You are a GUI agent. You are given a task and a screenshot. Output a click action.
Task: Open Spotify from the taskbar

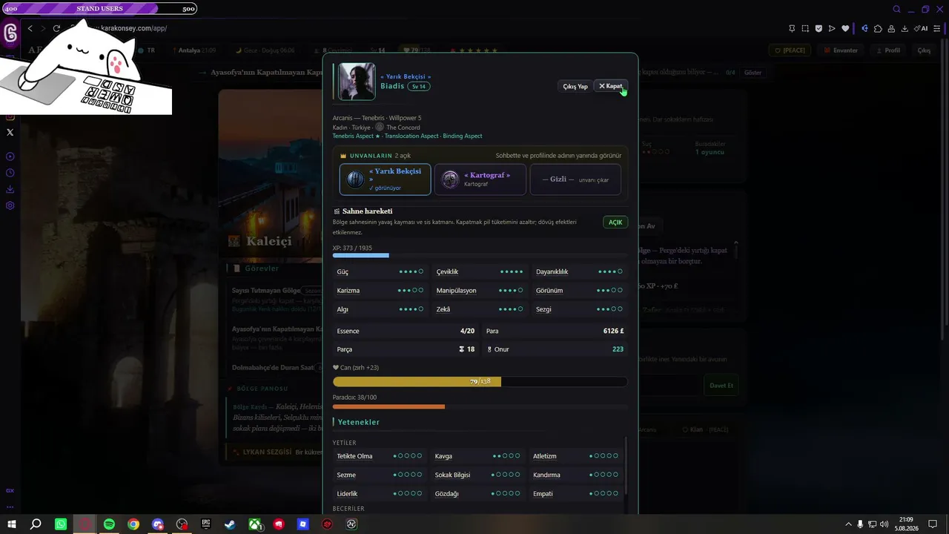click(109, 524)
